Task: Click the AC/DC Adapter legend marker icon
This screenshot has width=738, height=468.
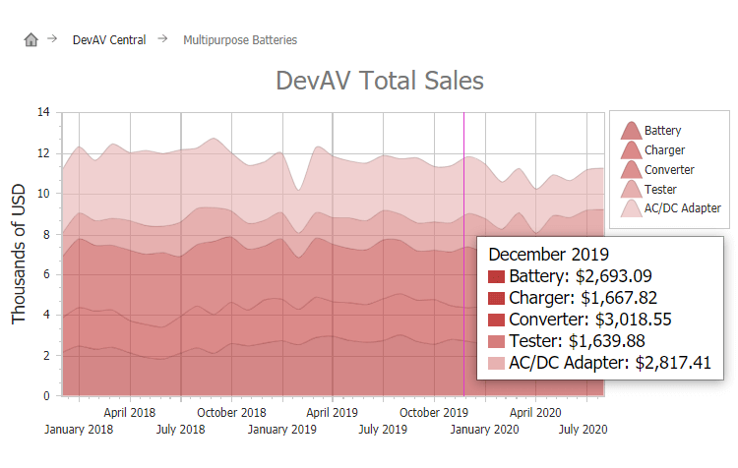Action: [x=631, y=207]
